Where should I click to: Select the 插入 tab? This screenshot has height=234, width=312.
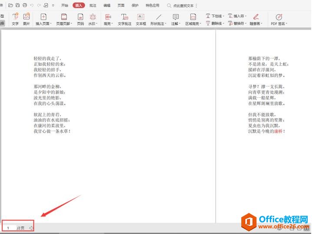tap(79, 5)
